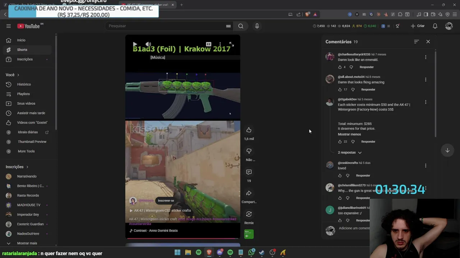Open the green sound thumbnail below Remix
Image resolution: width=460 pixels, height=258 pixels.
pyautogui.click(x=249, y=234)
